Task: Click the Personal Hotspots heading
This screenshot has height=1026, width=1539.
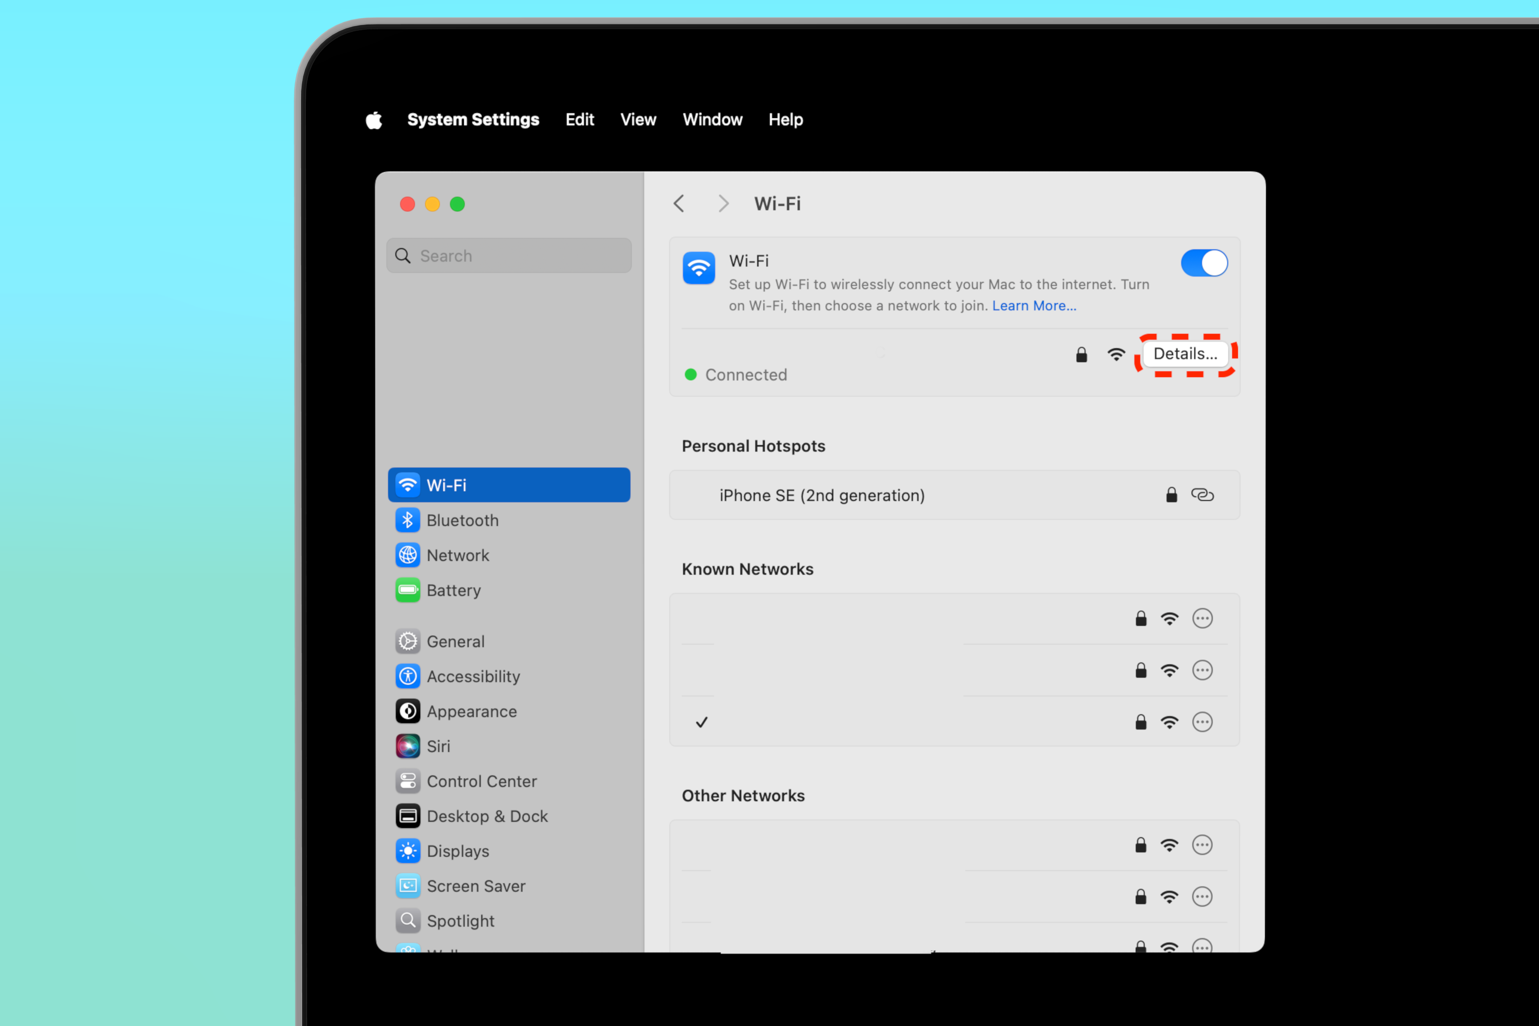Action: pos(753,446)
